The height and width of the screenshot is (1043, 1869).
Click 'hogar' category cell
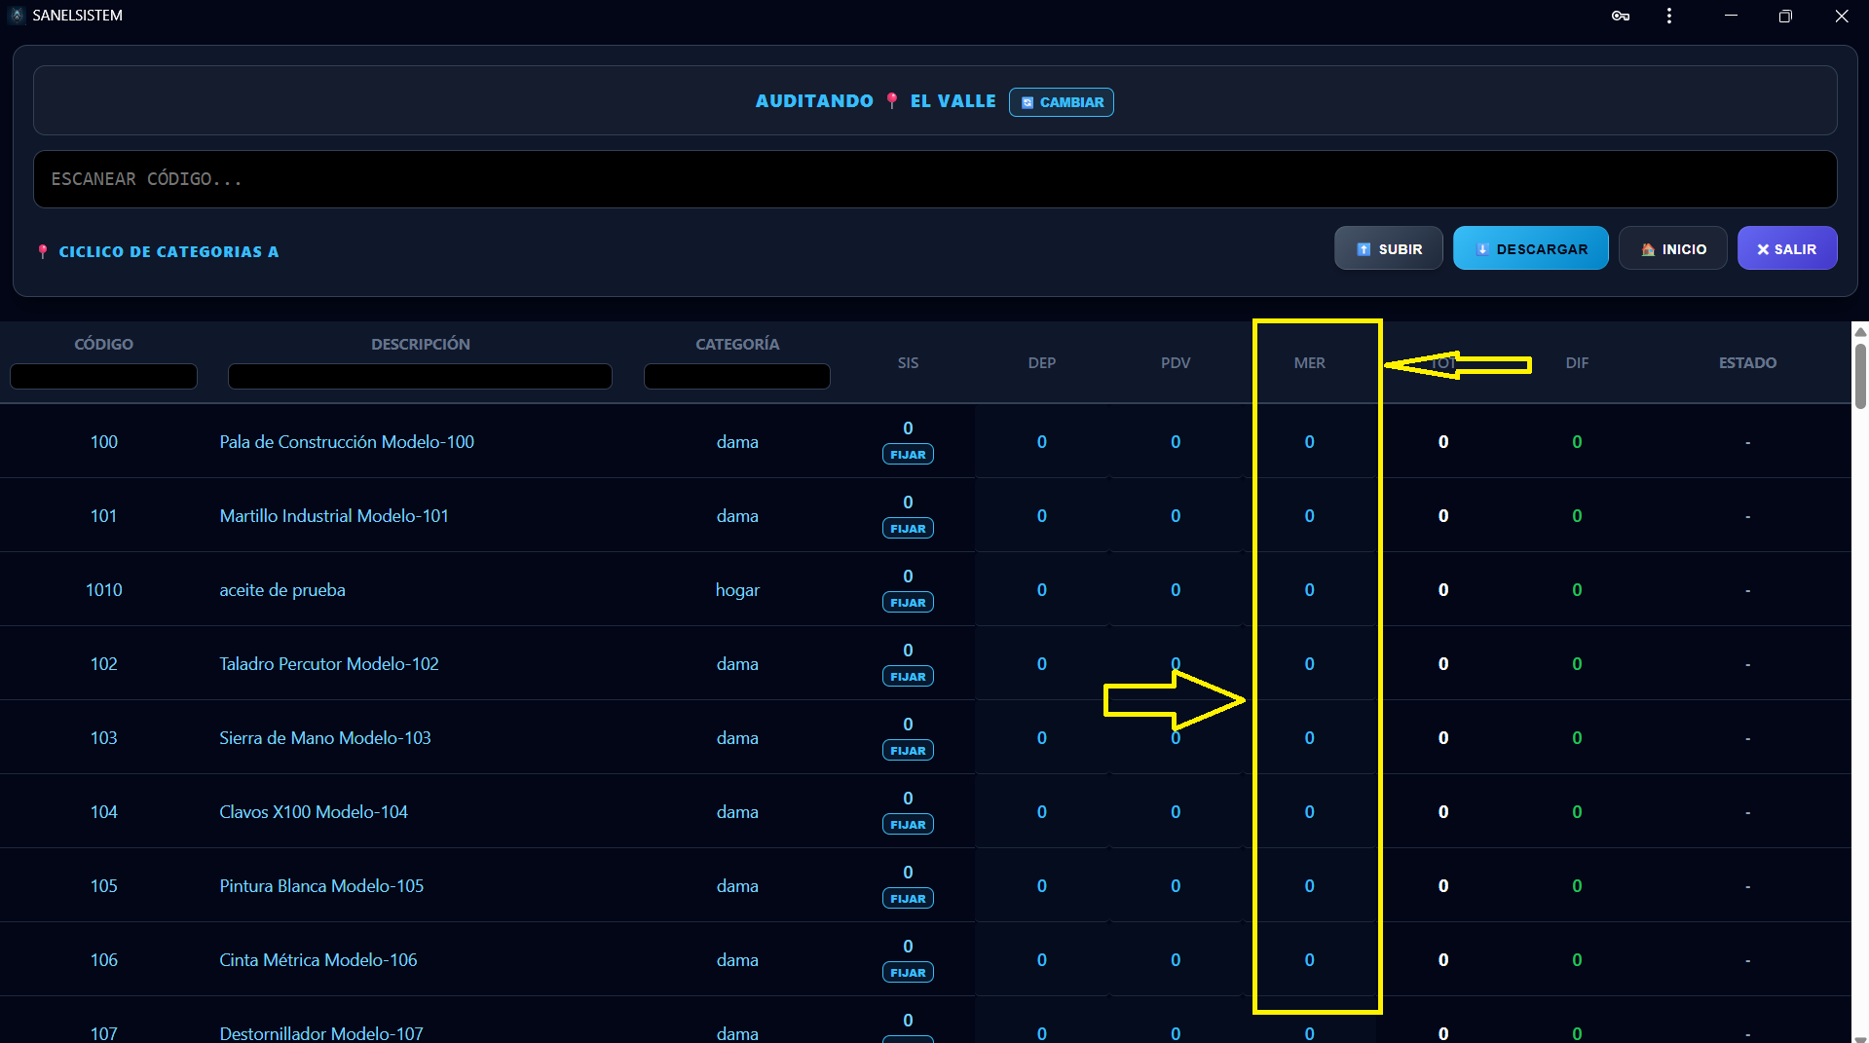(x=737, y=590)
